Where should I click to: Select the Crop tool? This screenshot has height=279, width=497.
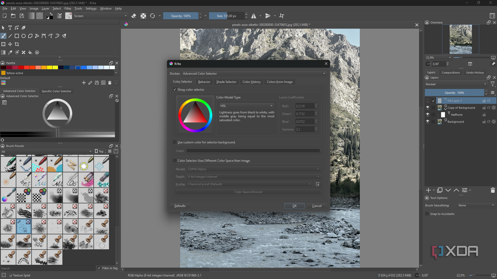(x=17, y=44)
